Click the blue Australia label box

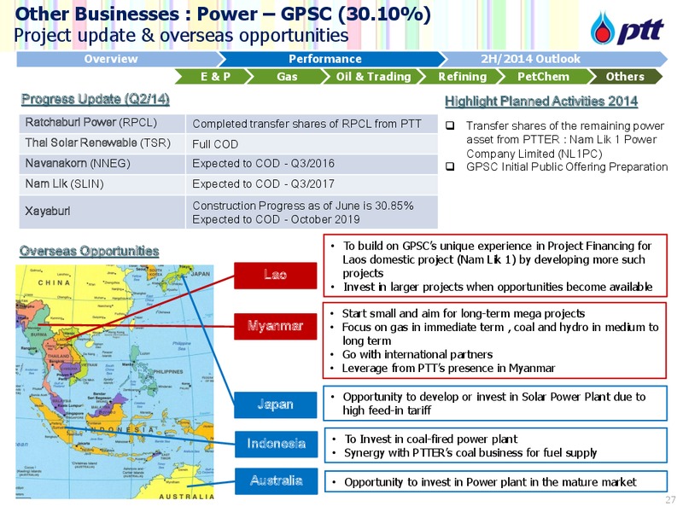click(276, 481)
